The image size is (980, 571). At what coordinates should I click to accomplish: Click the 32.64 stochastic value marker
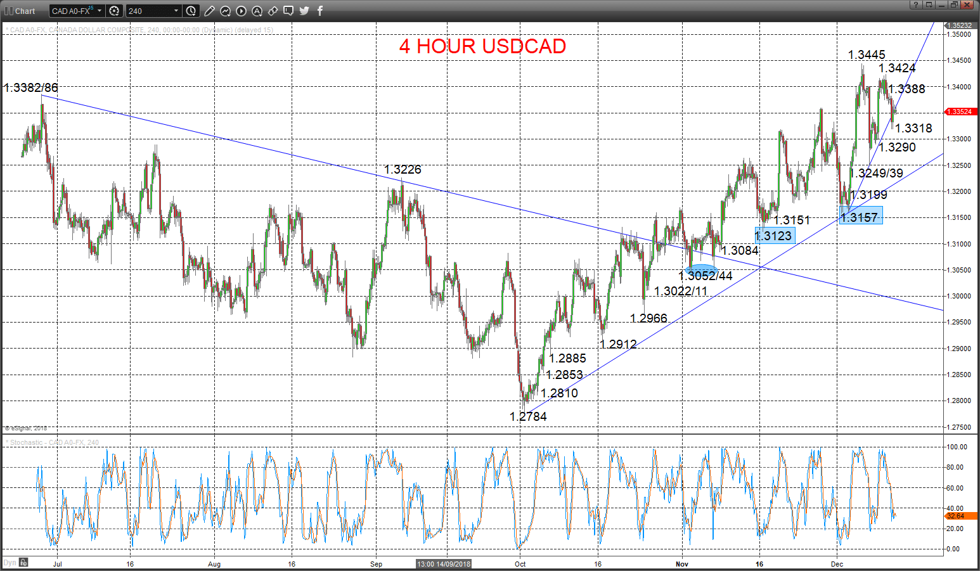[960, 516]
